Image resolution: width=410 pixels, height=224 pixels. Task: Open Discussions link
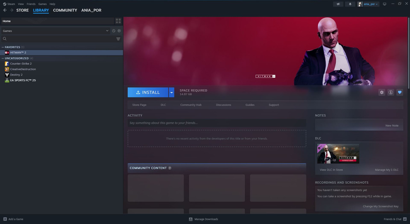click(224, 105)
